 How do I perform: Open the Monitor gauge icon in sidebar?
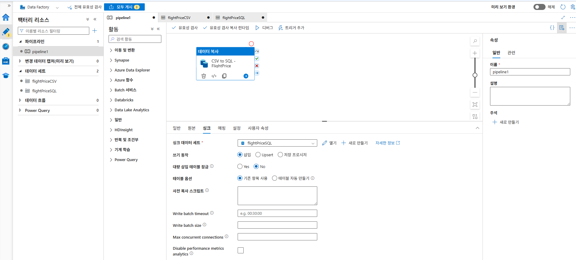tap(6, 46)
